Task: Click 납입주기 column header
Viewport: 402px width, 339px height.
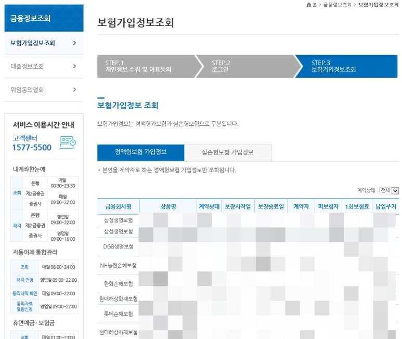Action: (x=386, y=206)
